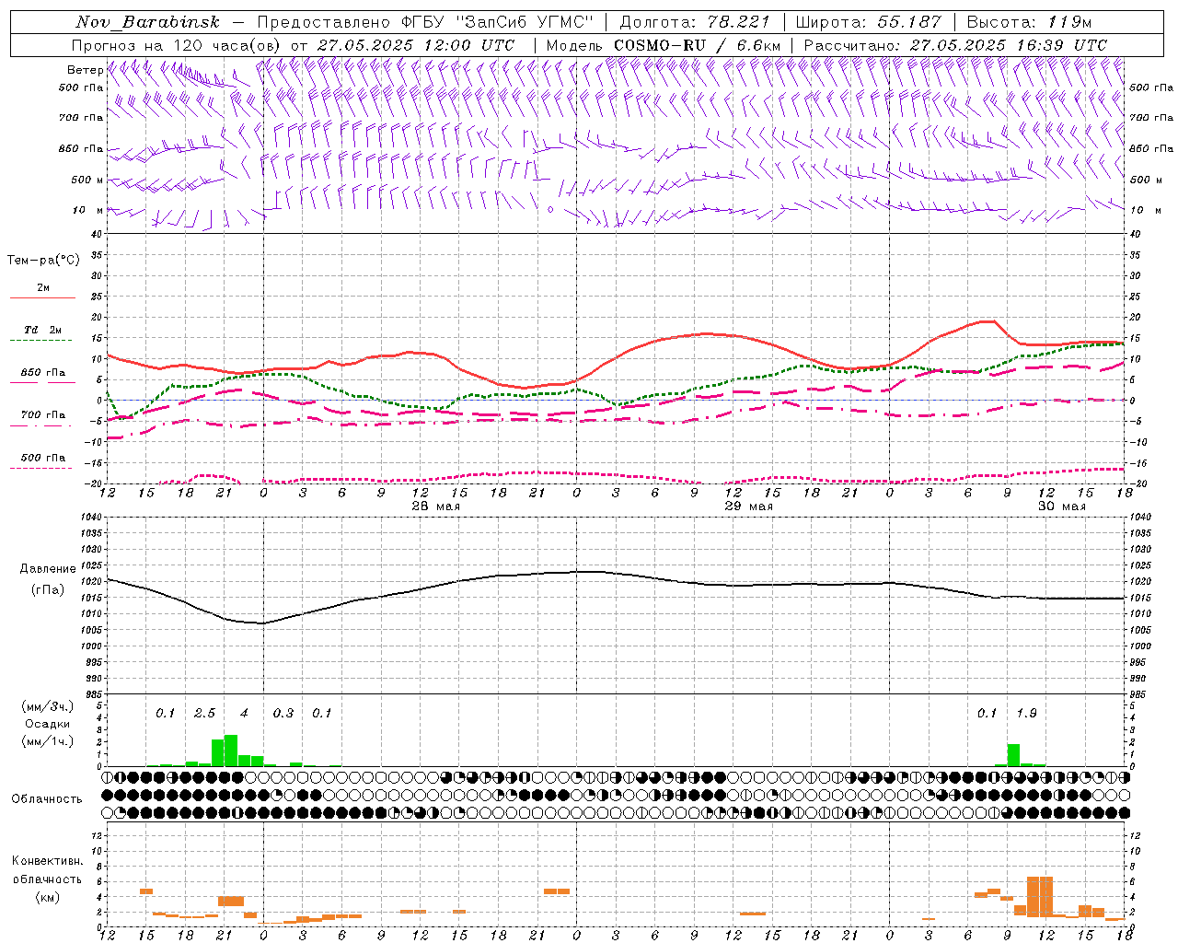Image resolution: width=1178 pixels, height=943 pixels.
Task: Click the Облачность cloud cover label
Action: coord(47,798)
